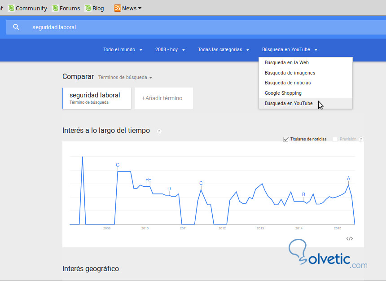
Task: Open the 2008 - hoy date range dropdown
Action: click(170, 49)
